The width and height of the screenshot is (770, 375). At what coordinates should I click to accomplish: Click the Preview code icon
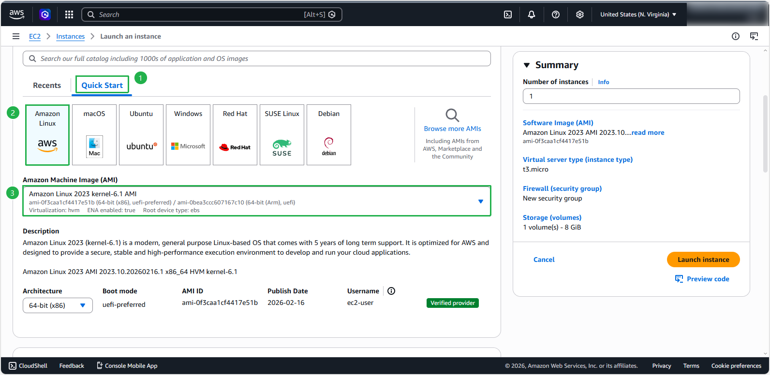679,279
